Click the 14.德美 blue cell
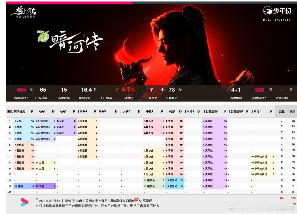The height and width of the screenshot is (214, 297). pyautogui.click(x=24, y=186)
